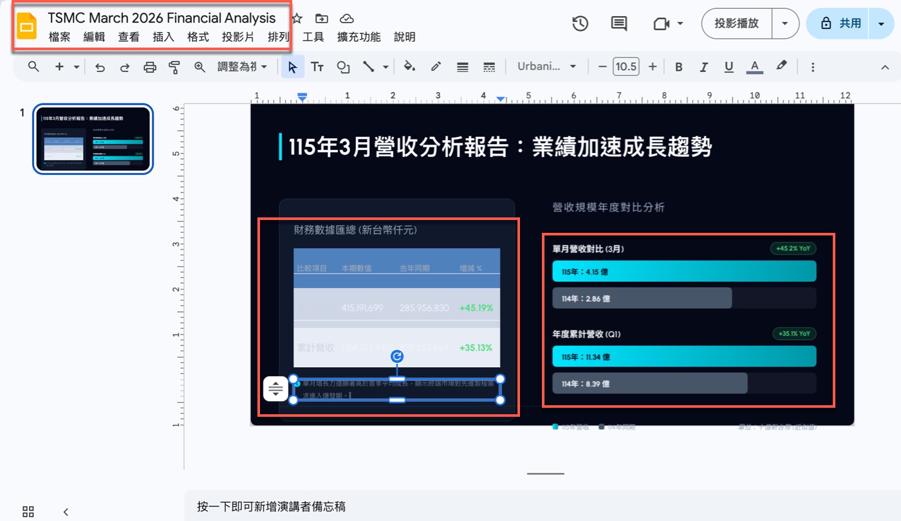
Task: Click the rotate handle above the text box
Action: 397,356
